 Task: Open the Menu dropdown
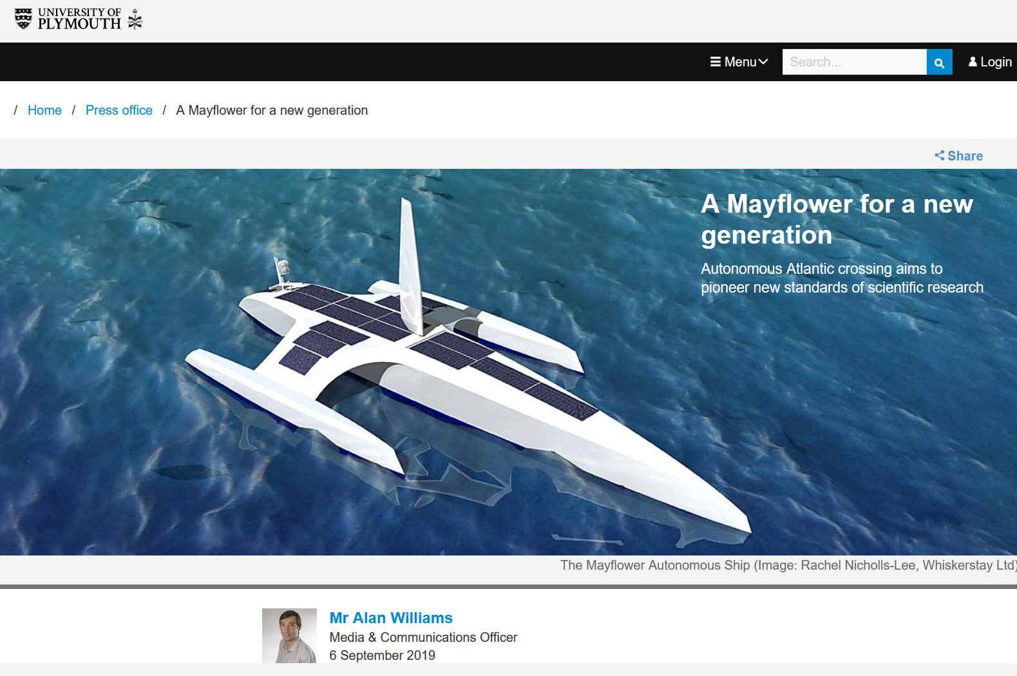click(739, 62)
